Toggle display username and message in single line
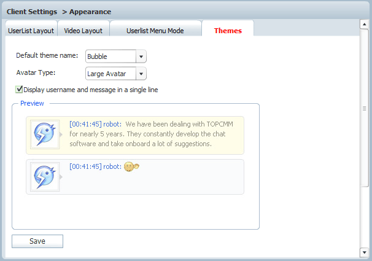This screenshot has width=372, height=261. (x=20, y=90)
